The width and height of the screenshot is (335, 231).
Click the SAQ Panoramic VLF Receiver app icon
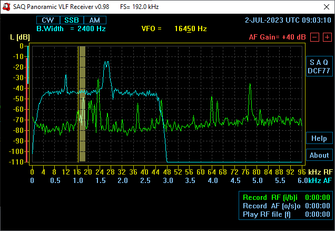tap(6, 7)
